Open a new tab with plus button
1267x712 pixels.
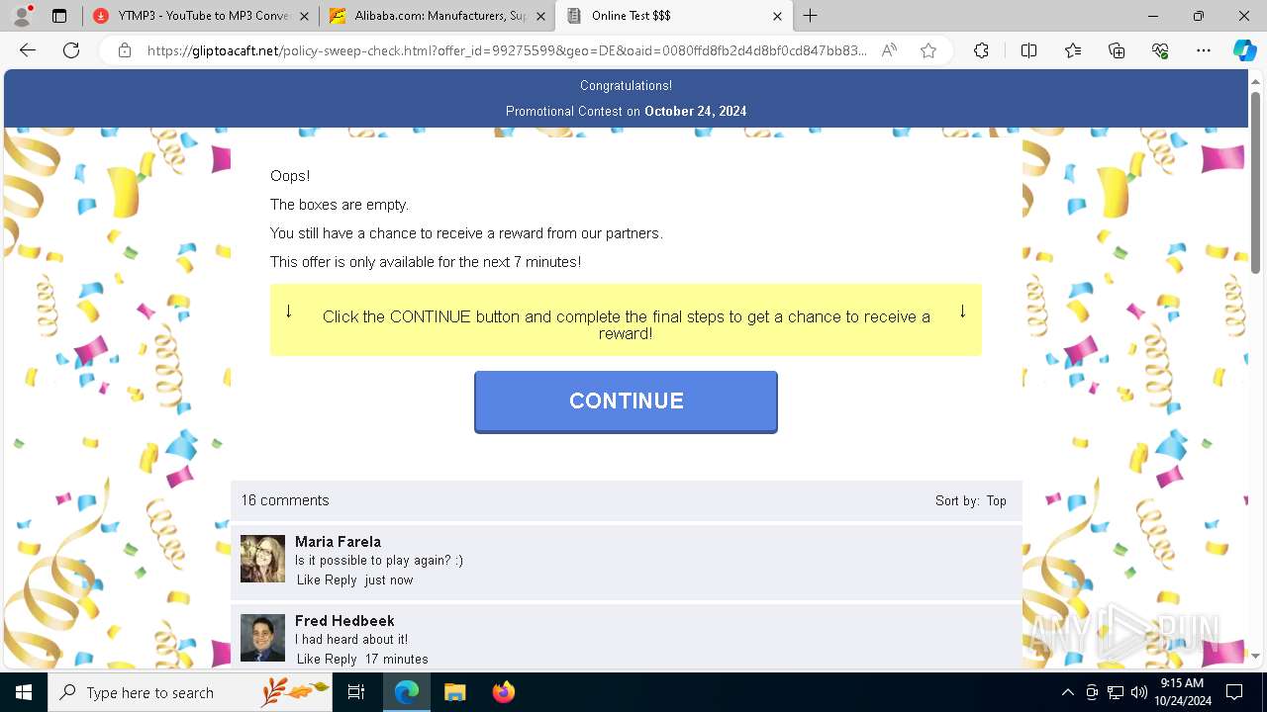coord(810,16)
